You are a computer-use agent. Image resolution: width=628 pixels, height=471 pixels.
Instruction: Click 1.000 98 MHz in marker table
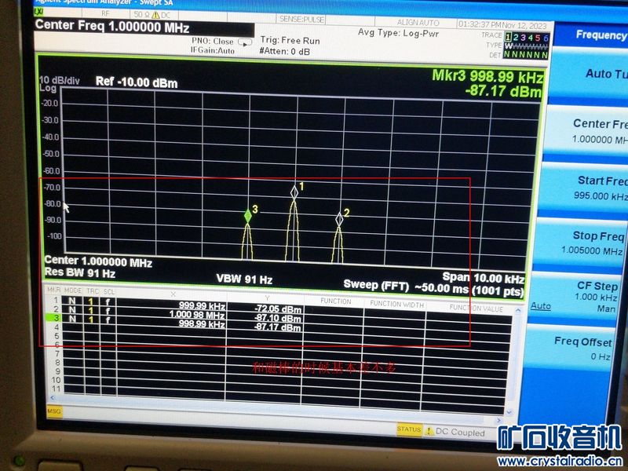point(197,315)
